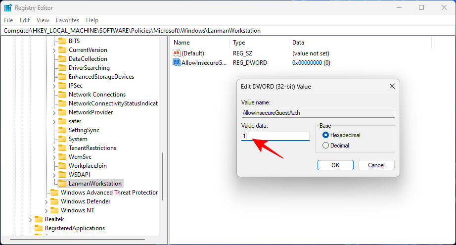
Task: Click the Value data input field
Action: (275, 136)
